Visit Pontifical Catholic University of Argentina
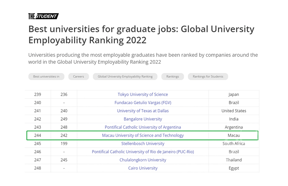Screen dimensions: 288x186 (x=143, y=127)
